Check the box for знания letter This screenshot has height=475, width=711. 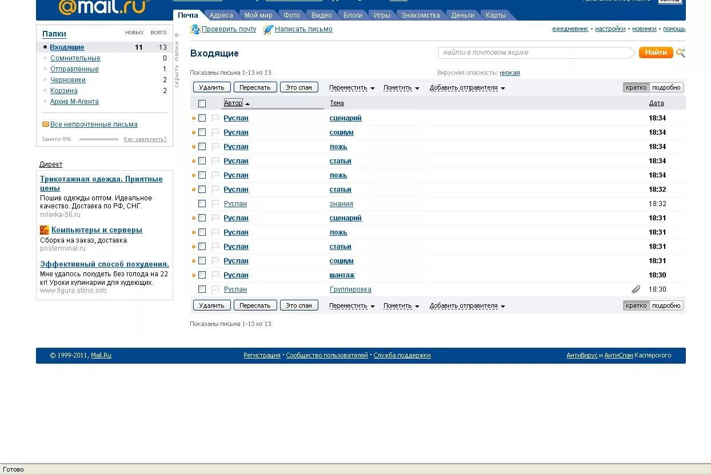point(202,204)
